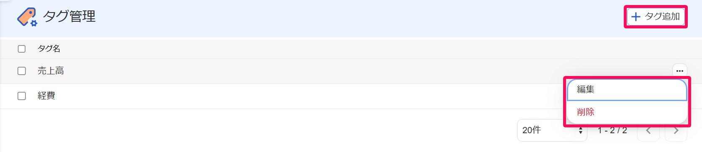Click the タグ名 column header
The width and height of the screenshot is (702, 152).
[49, 49]
